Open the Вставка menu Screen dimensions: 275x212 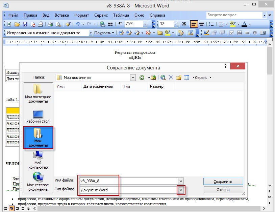tap(62, 15)
